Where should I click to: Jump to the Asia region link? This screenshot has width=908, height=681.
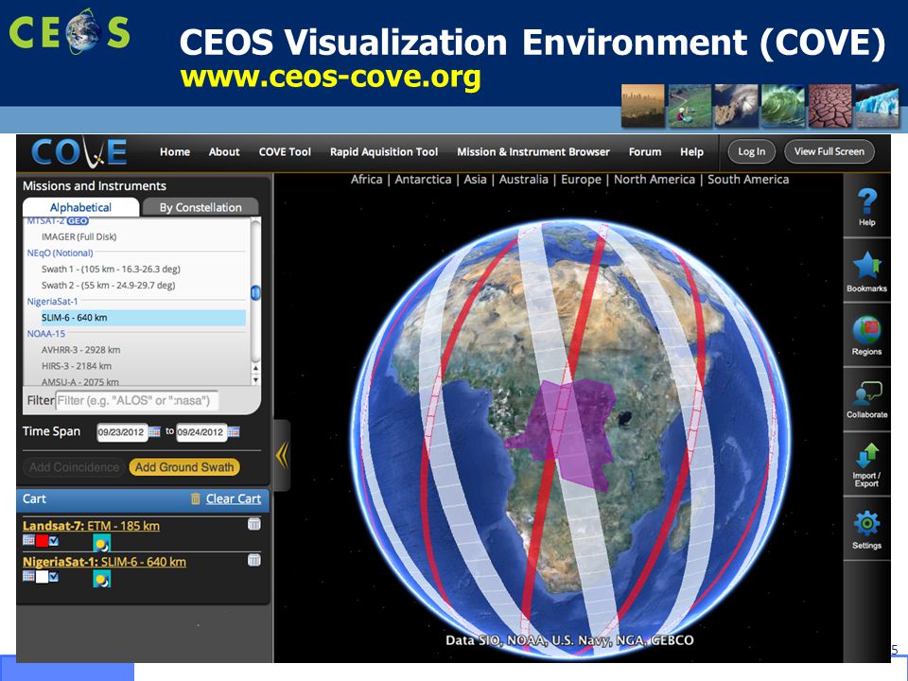[x=475, y=180]
